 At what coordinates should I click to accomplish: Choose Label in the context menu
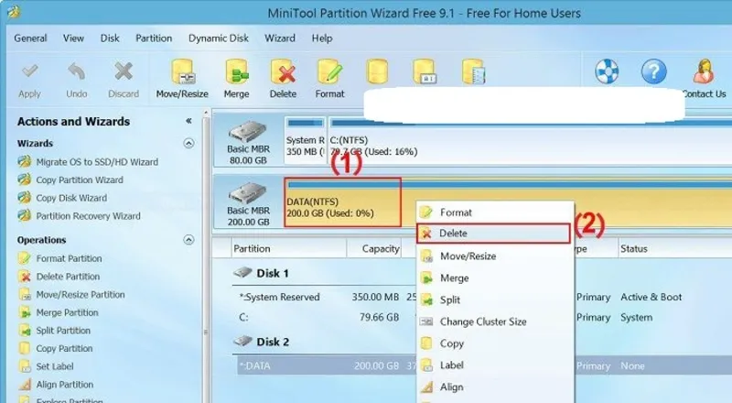(x=495, y=365)
